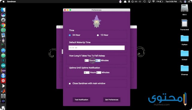The height and width of the screenshot is (110, 192).
Task: Click battery 17% status icon
Action: (160, 1)
